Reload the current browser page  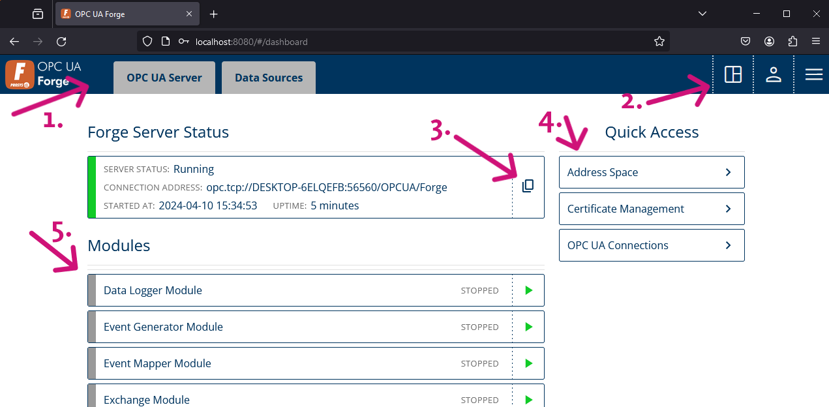(x=61, y=41)
